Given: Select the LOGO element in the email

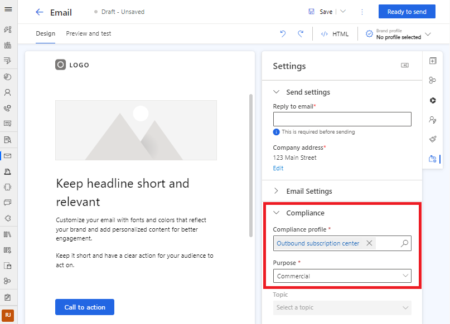Looking at the screenshot, I should click(72, 65).
